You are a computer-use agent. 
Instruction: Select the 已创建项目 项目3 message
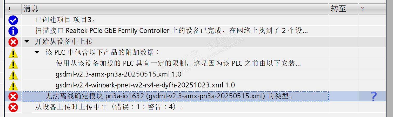coord(66,20)
